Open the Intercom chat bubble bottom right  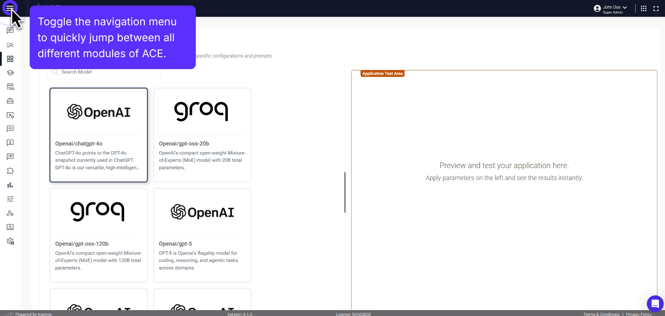click(x=655, y=304)
